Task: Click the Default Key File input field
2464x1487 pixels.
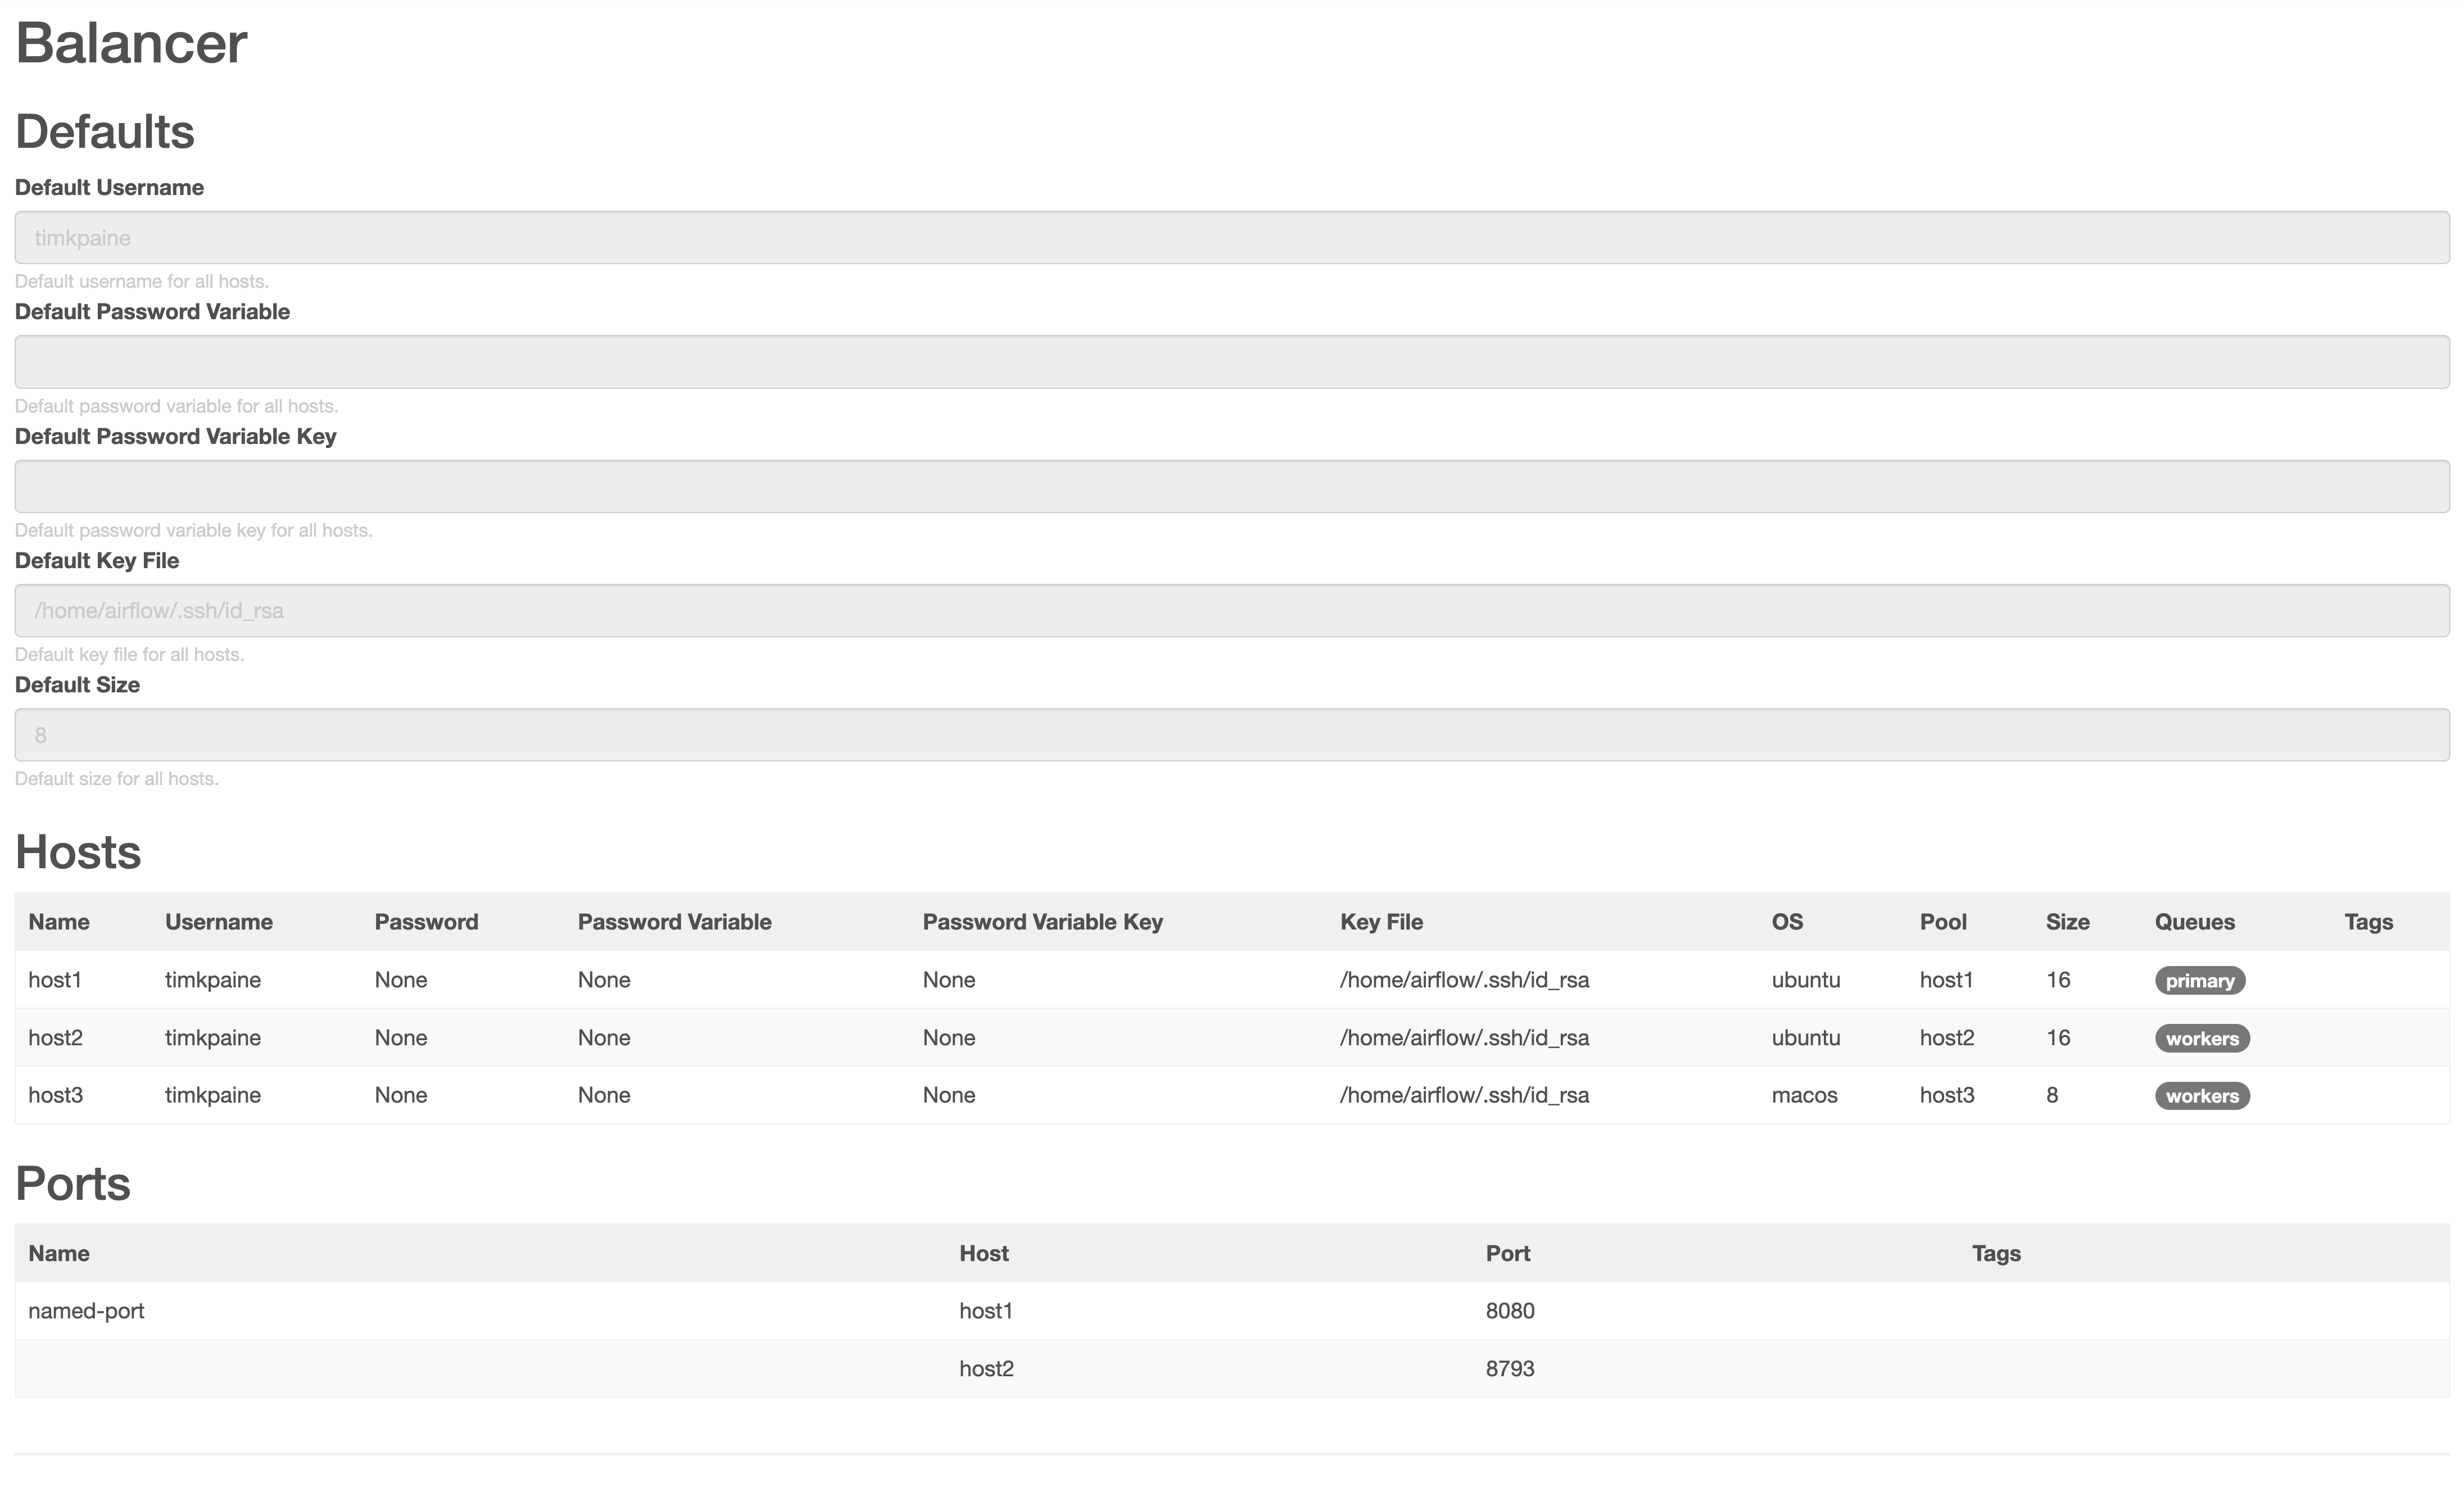Action: 1232,610
